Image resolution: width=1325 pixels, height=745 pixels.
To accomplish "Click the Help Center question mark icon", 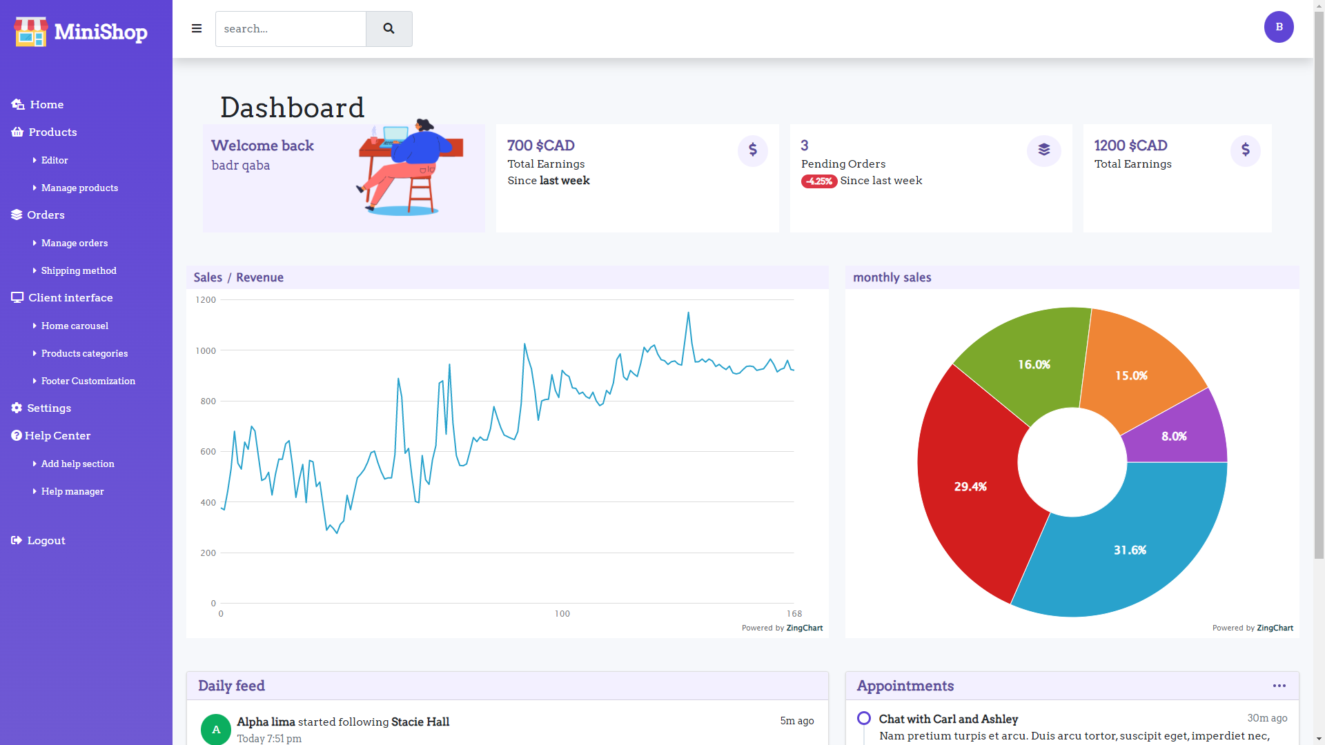I will pyautogui.click(x=16, y=435).
